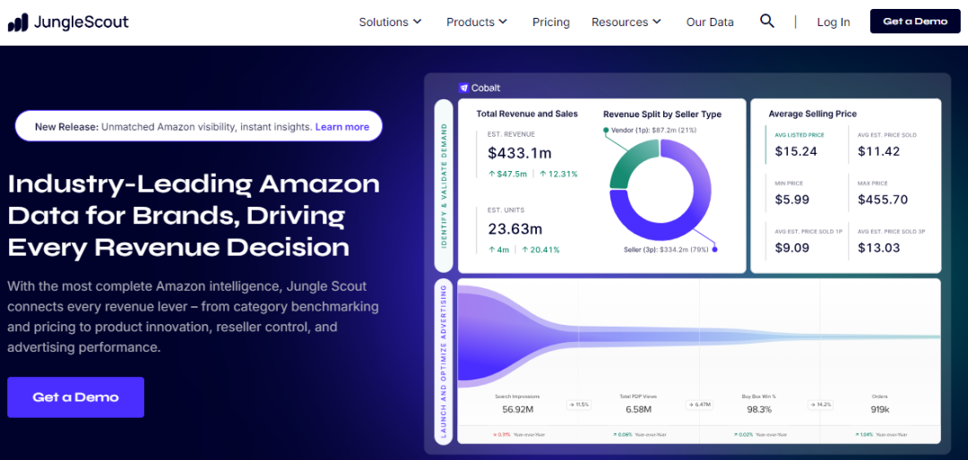Click the JungleScout logo
The image size is (968, 460).
tap(68, 22)
